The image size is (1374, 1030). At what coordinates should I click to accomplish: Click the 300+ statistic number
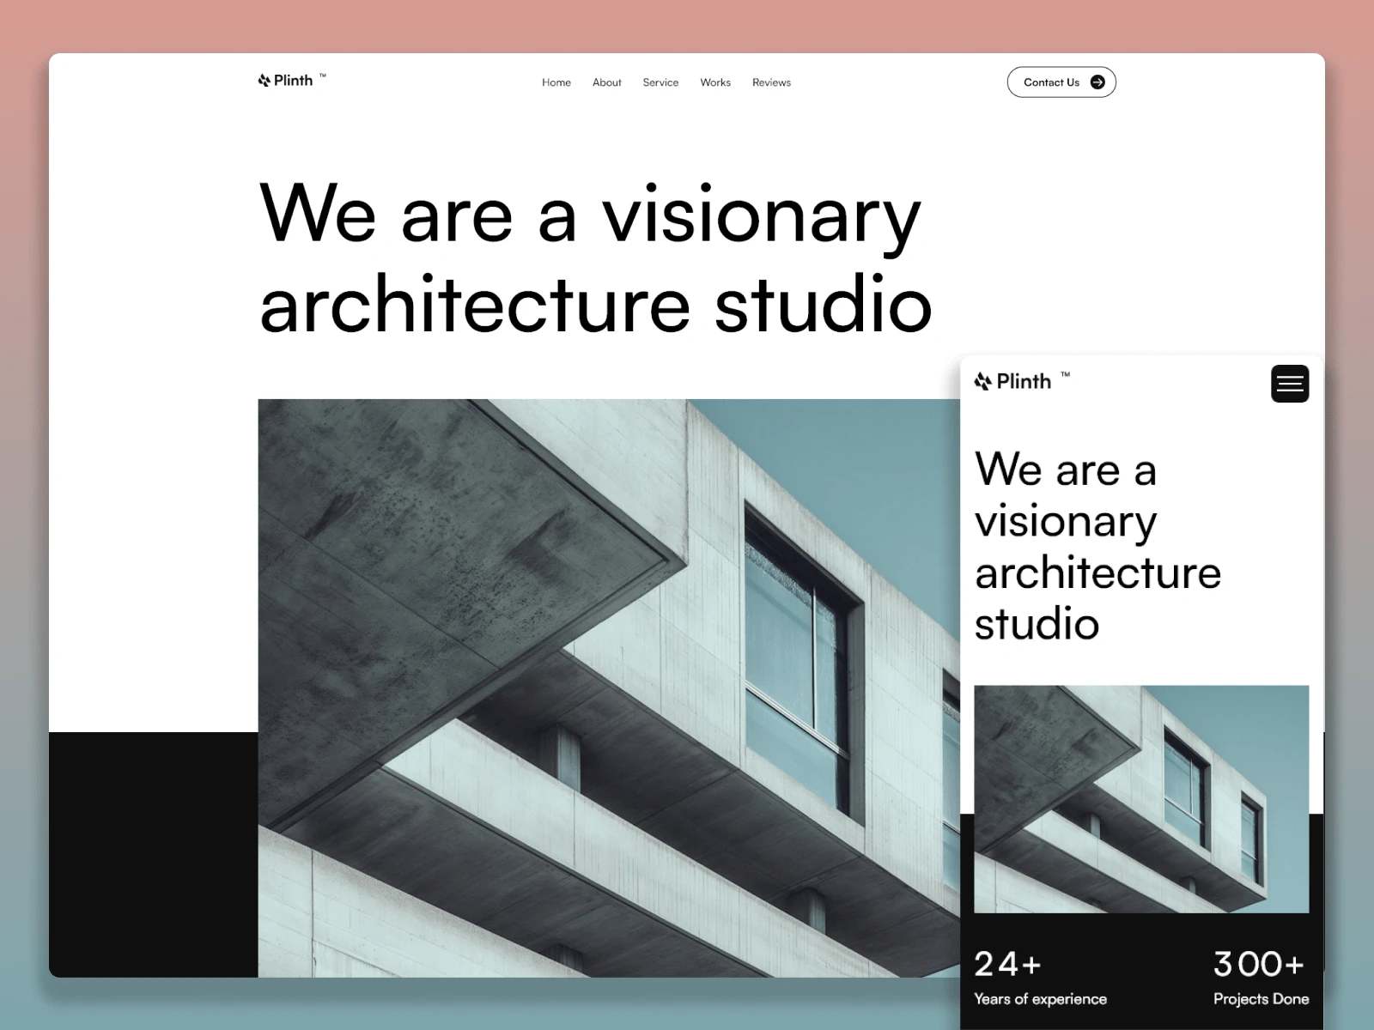pyautogui.click(x=1258, y=964)
